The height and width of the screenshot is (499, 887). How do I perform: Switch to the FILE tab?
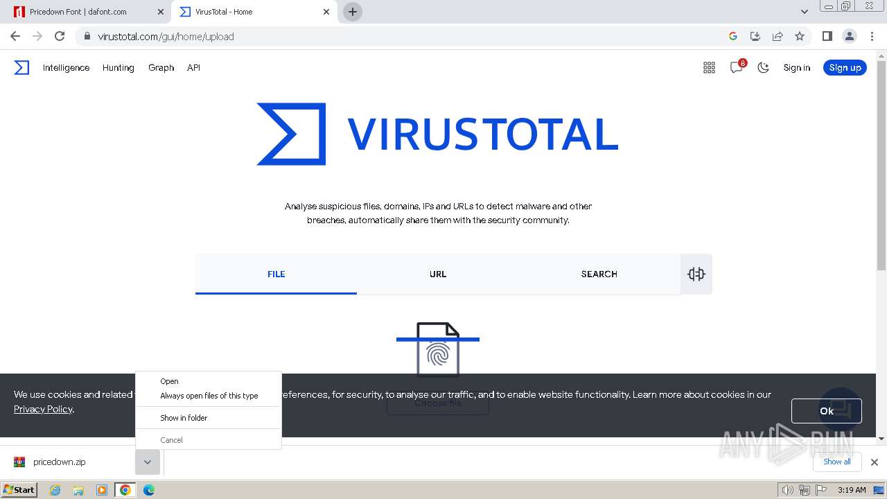[276, 274]
